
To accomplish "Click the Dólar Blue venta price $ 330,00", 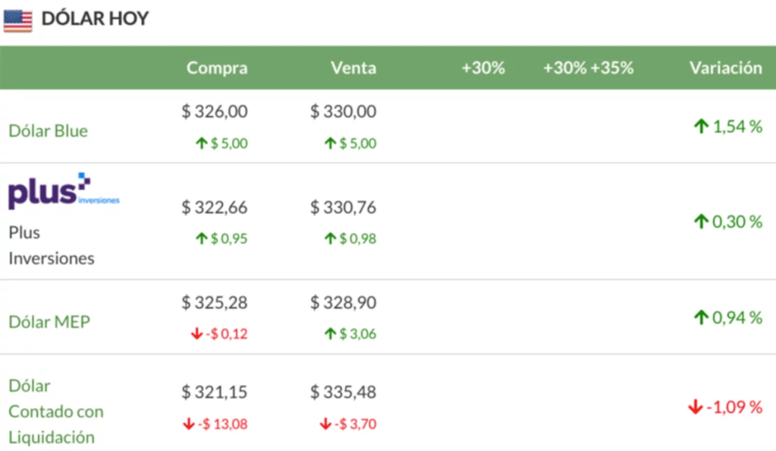I will point(343,112).
